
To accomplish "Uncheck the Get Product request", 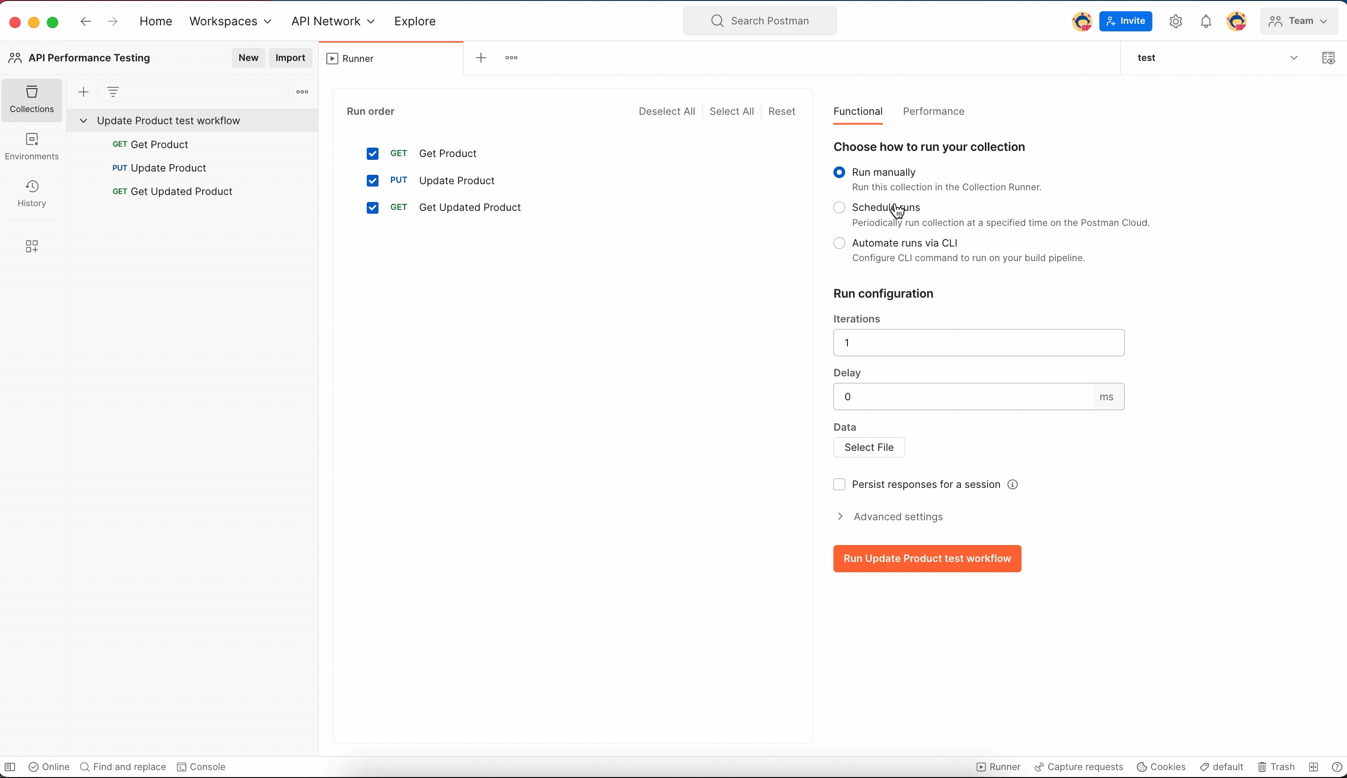I will coord(372,154).
